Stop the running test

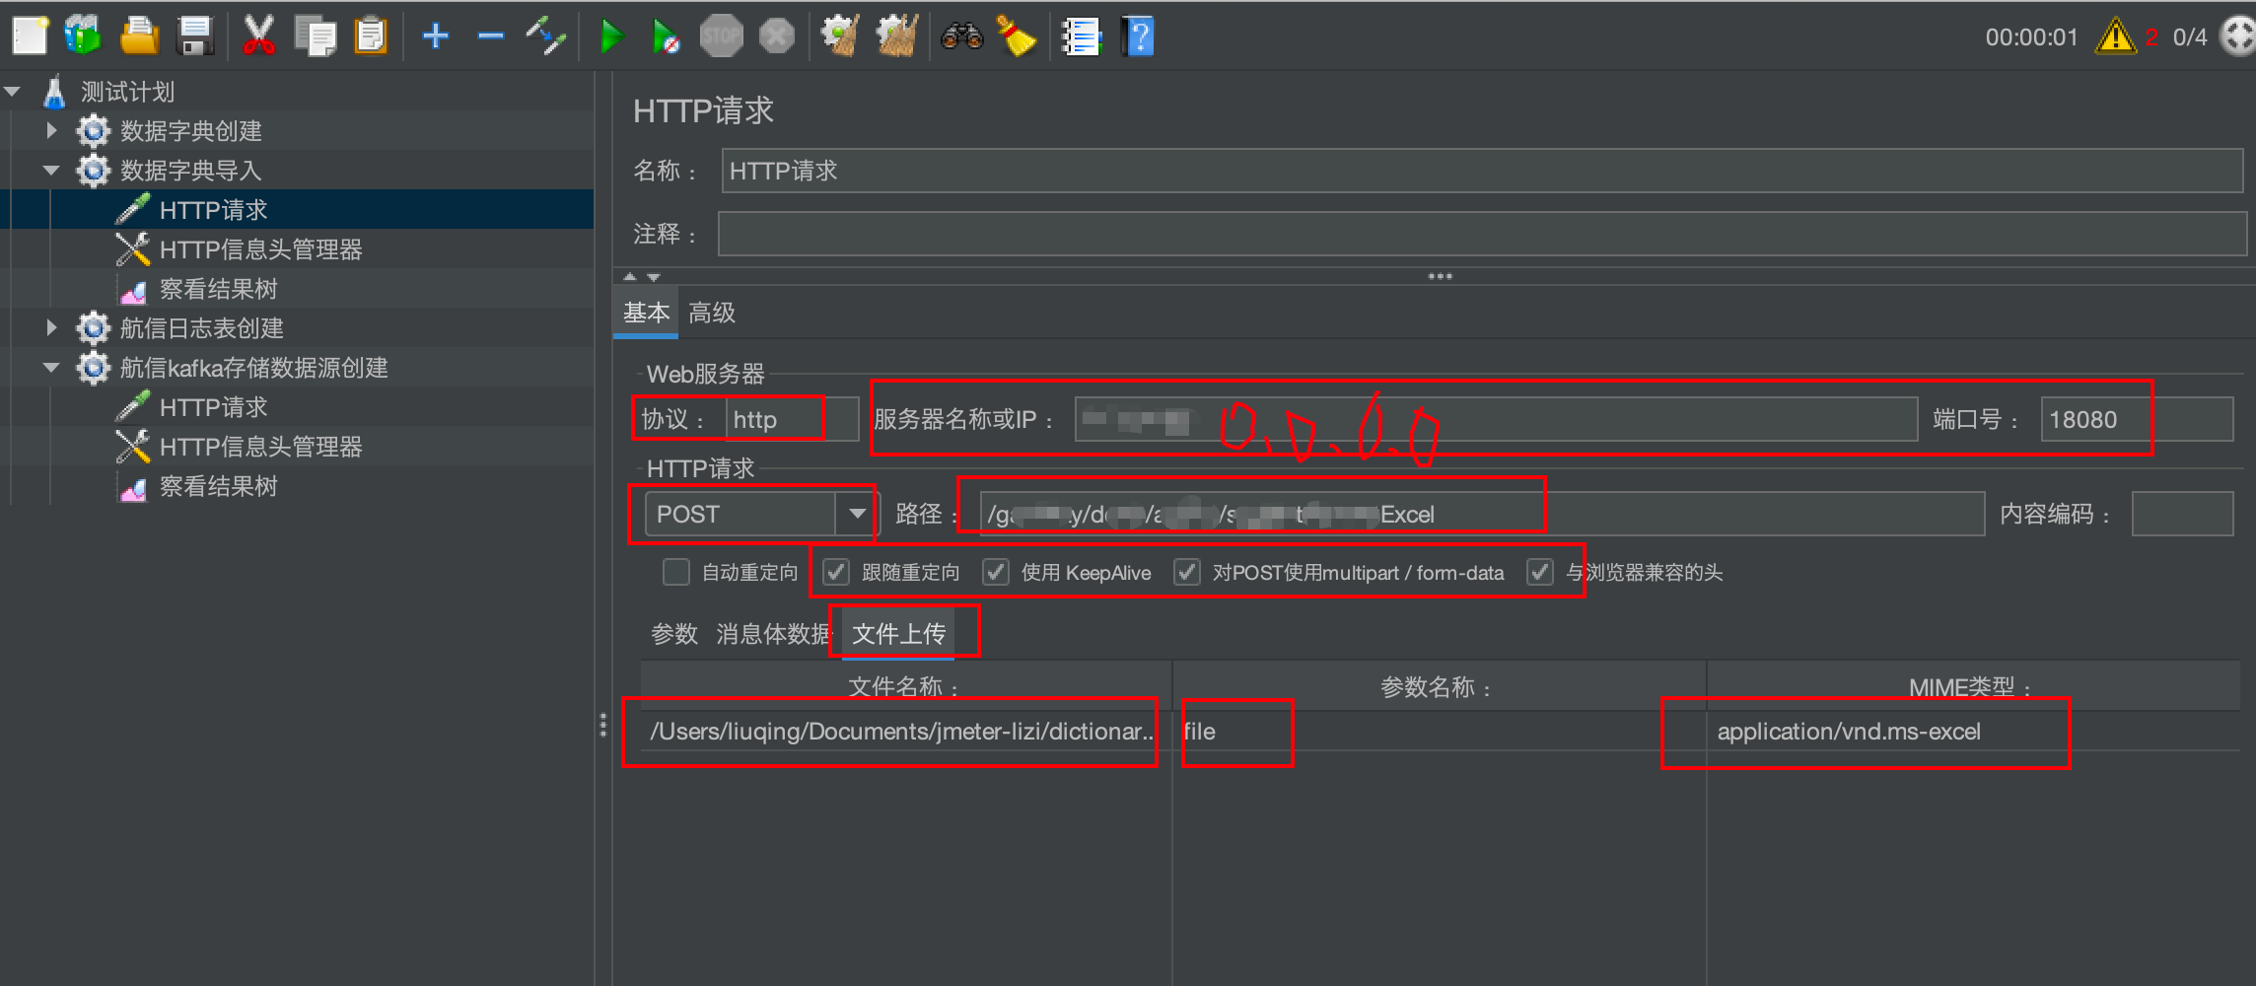721,35
